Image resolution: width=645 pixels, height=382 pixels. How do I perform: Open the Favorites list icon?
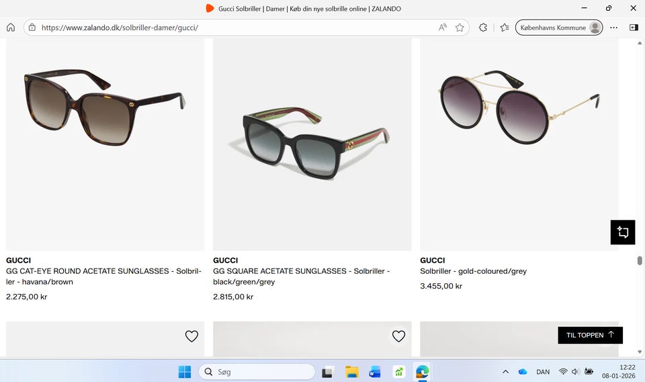coord(505,28)
